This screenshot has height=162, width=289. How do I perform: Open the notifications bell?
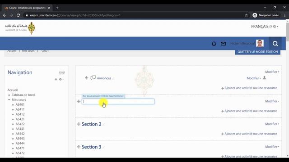[214, 44]
